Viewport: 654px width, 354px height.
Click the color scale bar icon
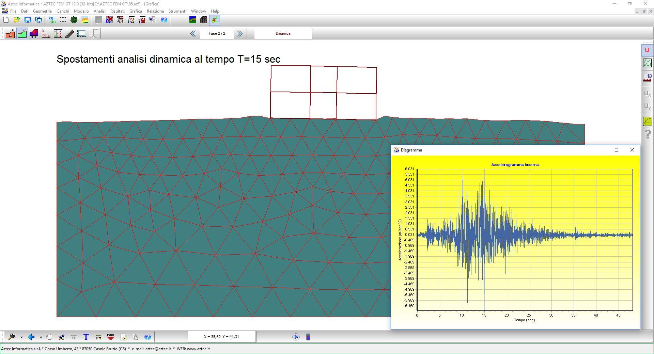point(308,337)
